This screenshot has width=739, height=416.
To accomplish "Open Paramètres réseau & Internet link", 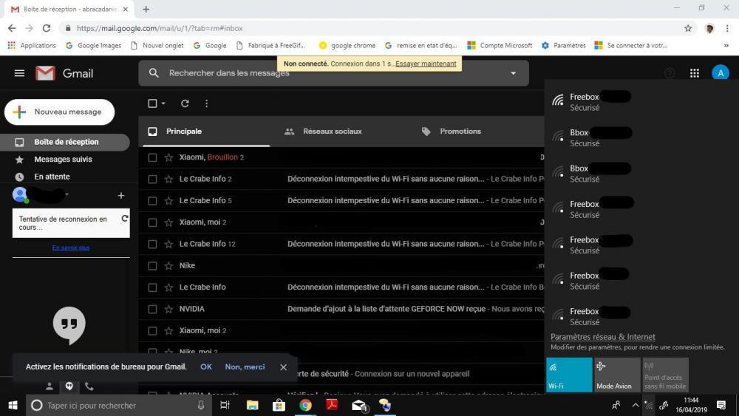I will click(x=602, y=337).
